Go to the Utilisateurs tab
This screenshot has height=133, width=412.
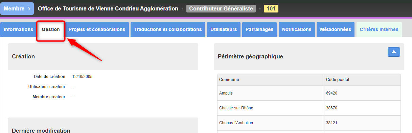(x=224, y=29)
